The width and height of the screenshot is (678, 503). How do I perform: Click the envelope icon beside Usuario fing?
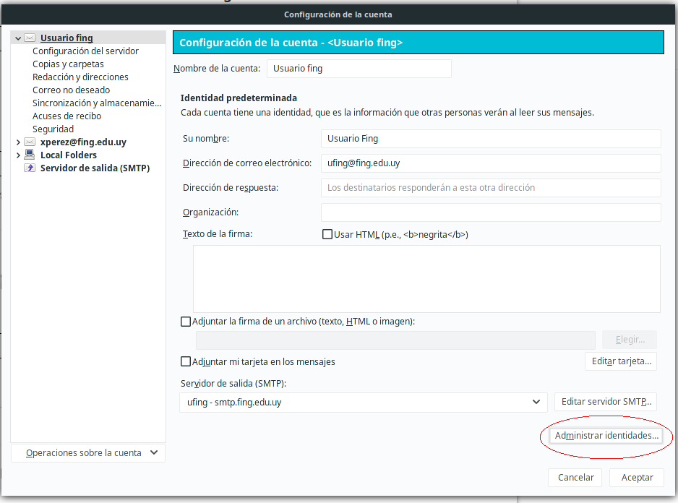point(30,38)
